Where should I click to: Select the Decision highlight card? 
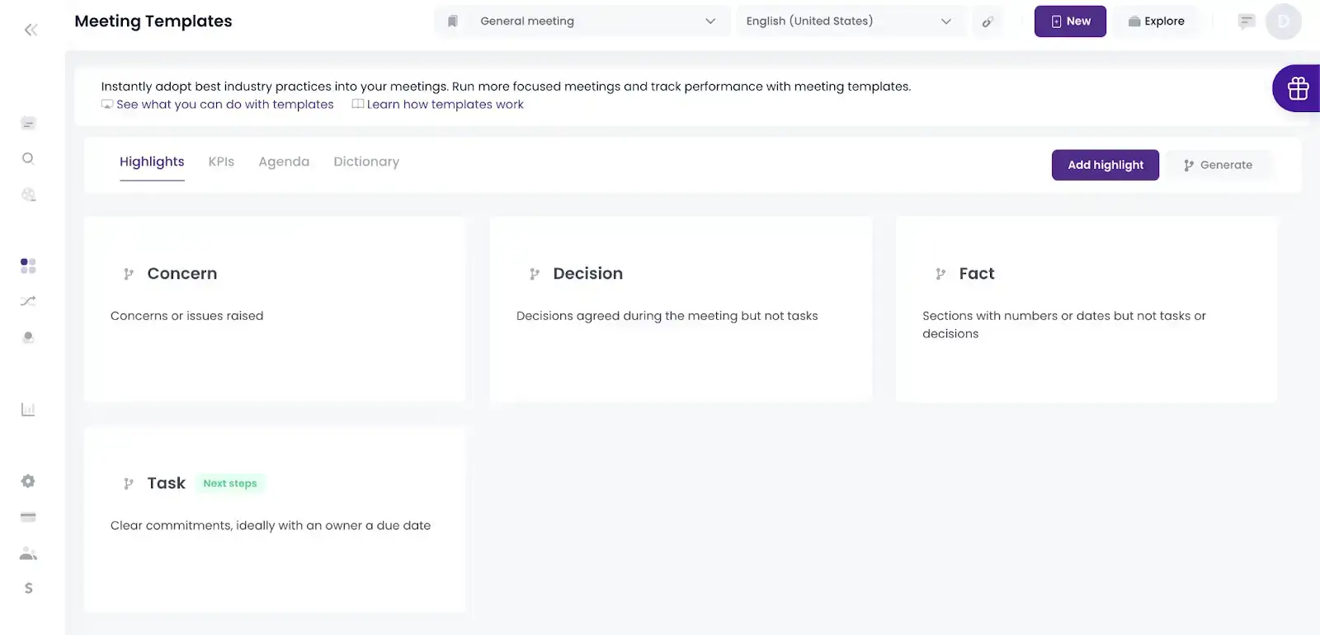point(680,308)
